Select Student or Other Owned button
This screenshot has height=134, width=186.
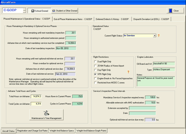[x=64, y=11]
